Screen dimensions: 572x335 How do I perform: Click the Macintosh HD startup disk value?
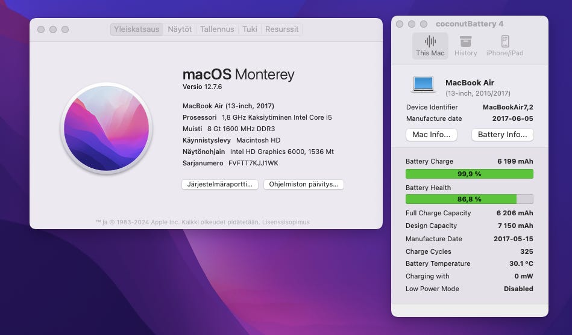pyautogui.click(x=259, y=140)
